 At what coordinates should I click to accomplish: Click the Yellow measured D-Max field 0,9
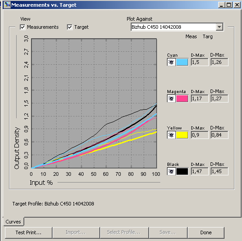(x=199, y=135)
